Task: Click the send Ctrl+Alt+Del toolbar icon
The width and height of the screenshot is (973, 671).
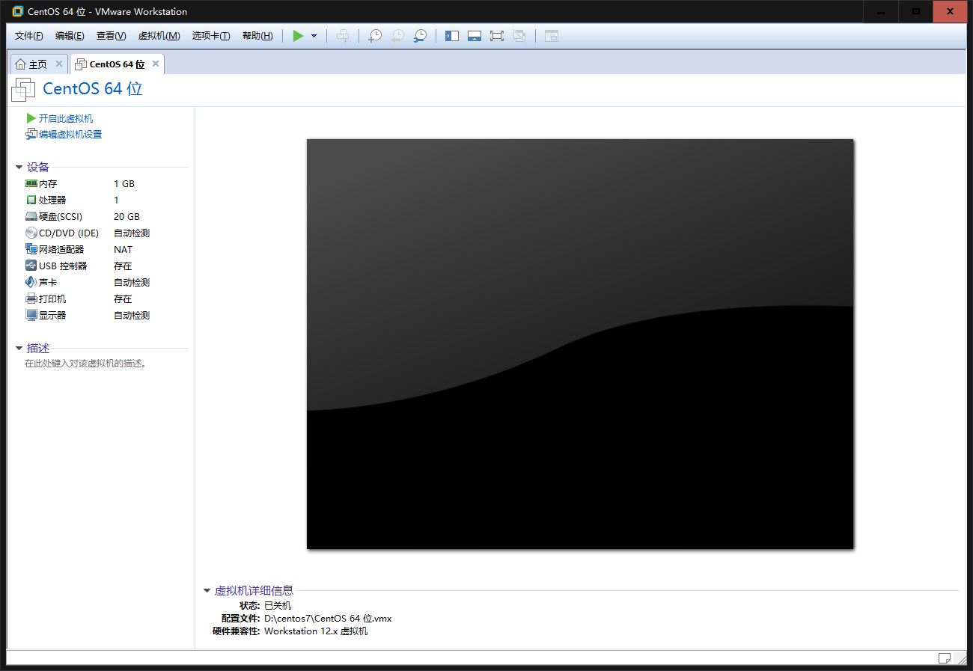Action: (x=343, y=36)
